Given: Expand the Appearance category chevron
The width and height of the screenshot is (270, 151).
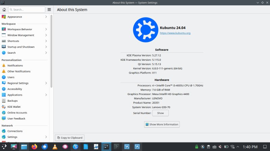Looking at the screenshot, I should 46,17.
